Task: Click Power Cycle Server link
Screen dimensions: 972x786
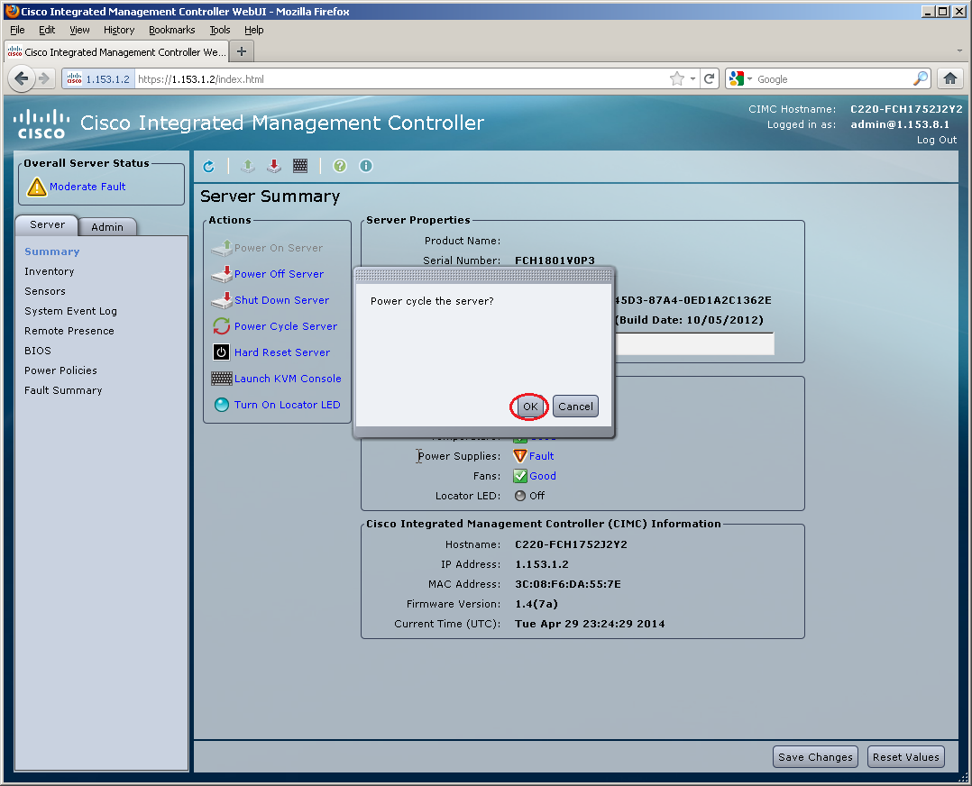Action: [x=286, y=326]
